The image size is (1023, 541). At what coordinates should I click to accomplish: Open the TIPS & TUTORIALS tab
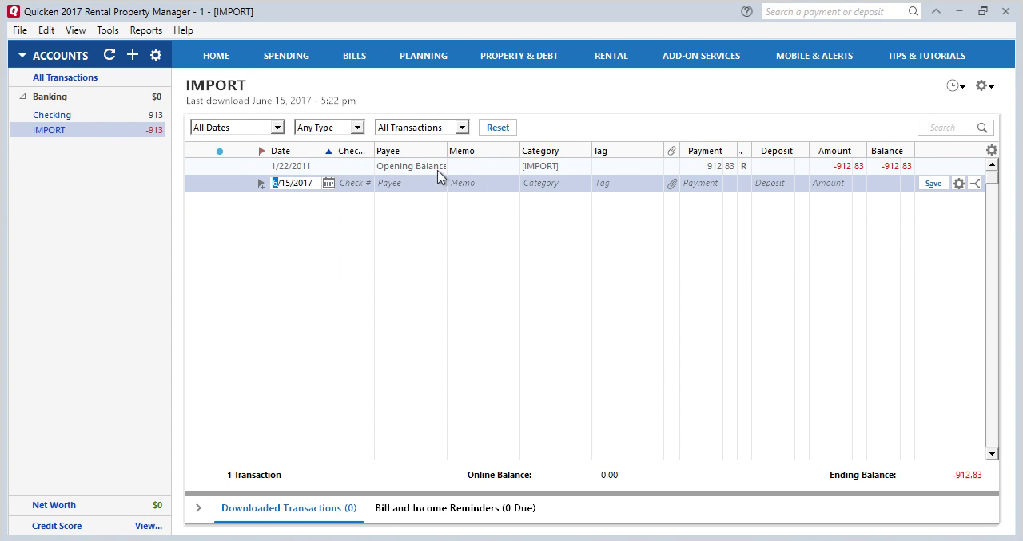click(926, 56)
